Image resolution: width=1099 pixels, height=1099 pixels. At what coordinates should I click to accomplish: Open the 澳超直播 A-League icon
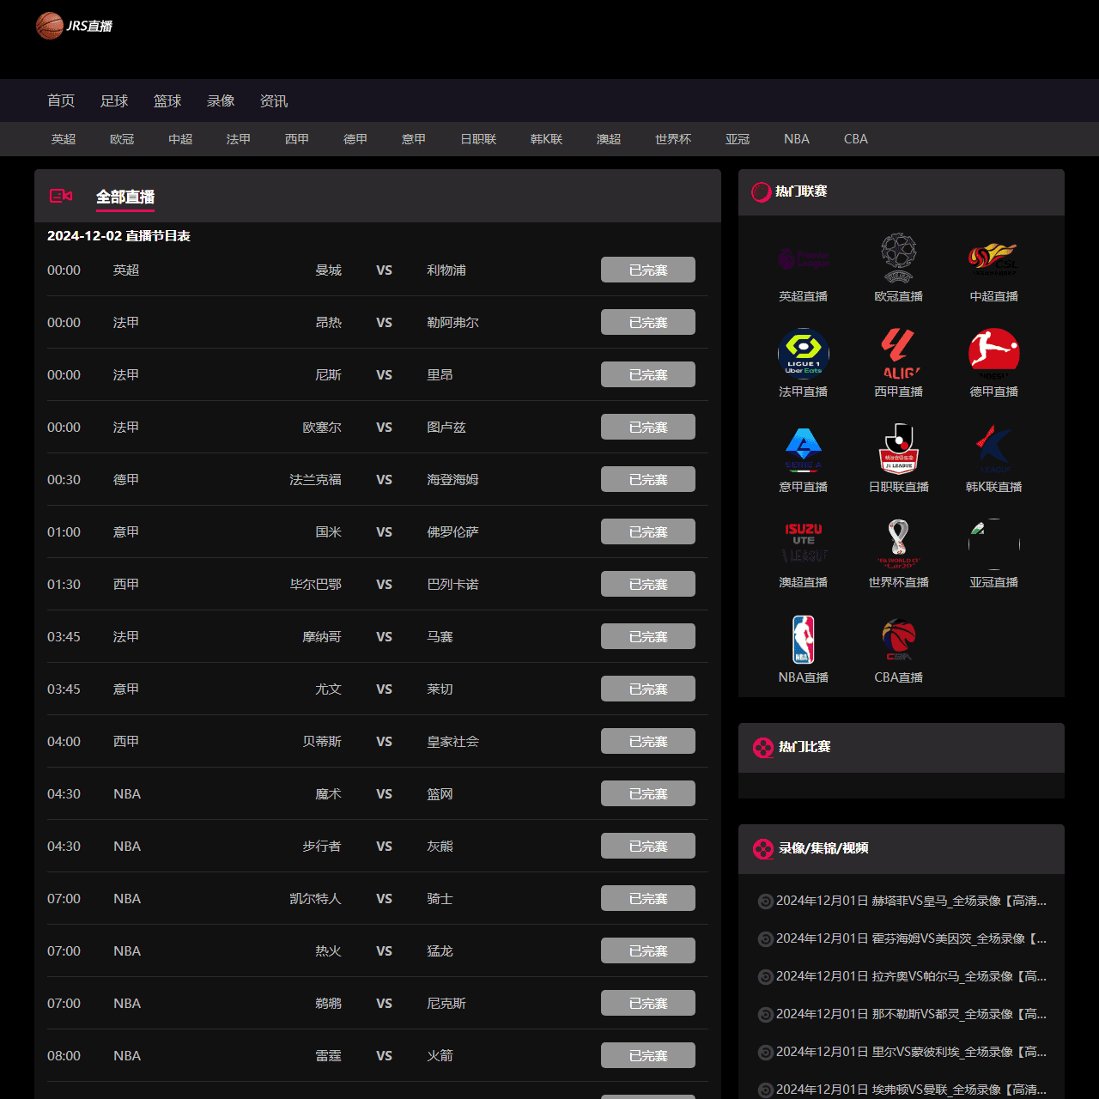click(x=804, y=544)
